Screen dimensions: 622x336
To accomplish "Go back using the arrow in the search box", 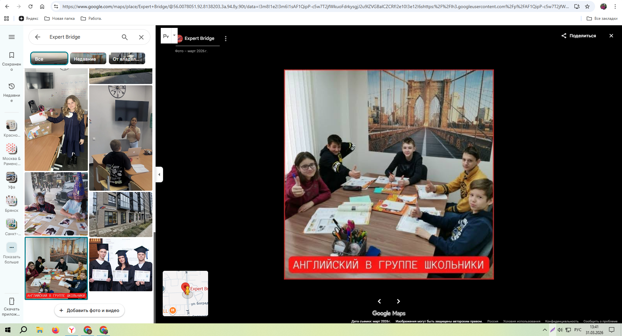I will pyautogui.click(x=38, y=37).
